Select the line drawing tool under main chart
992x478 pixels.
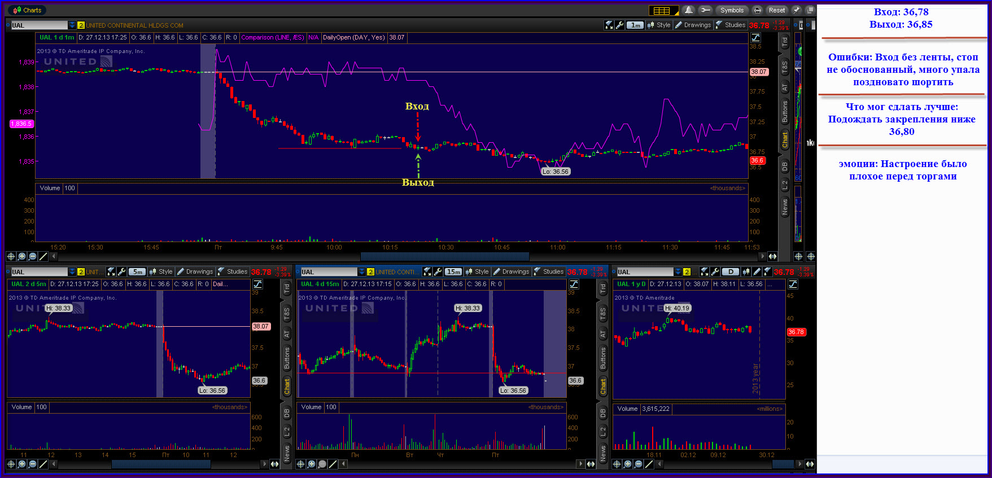tap(43, 256)
